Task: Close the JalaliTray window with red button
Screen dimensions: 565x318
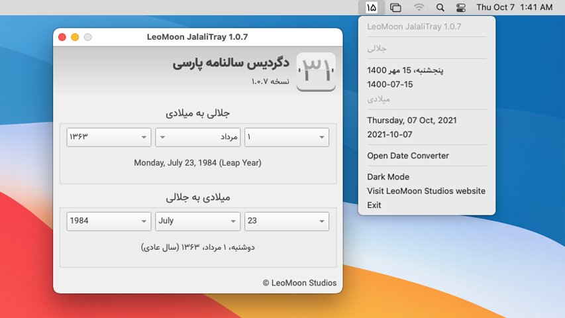Action: (62, 37)
